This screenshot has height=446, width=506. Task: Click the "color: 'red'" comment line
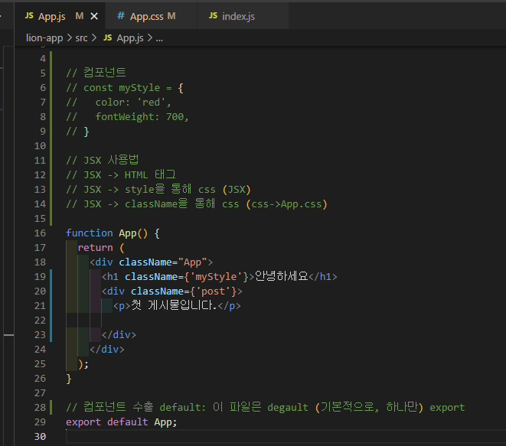(119, 103)
